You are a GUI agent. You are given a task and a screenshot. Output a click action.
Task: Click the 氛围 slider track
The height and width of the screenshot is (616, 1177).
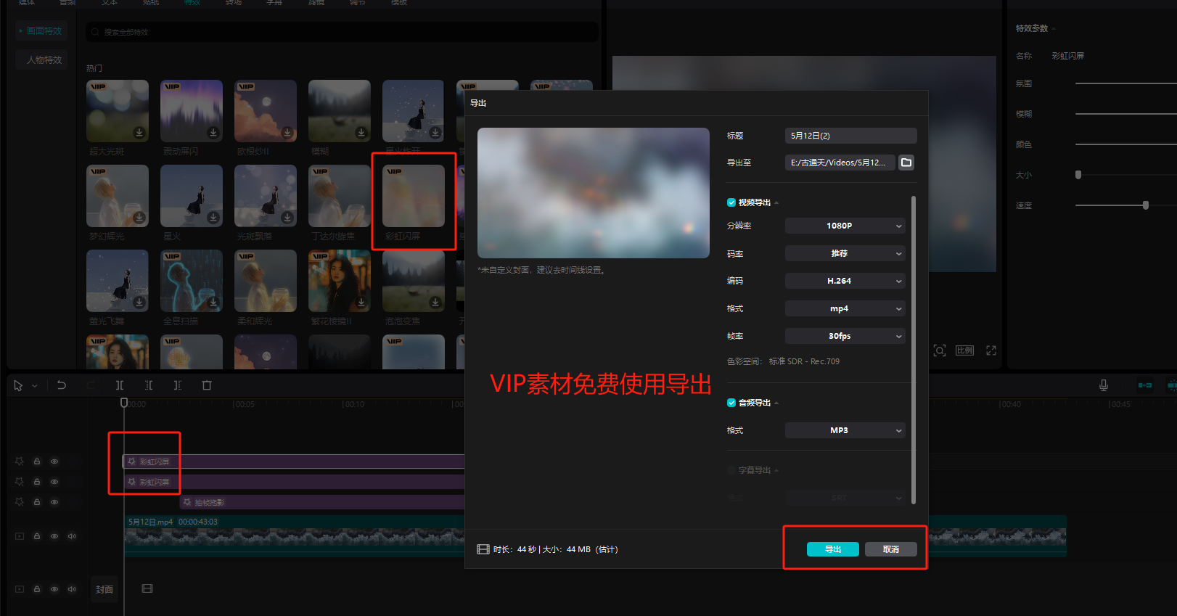(x=1125, y=83)
